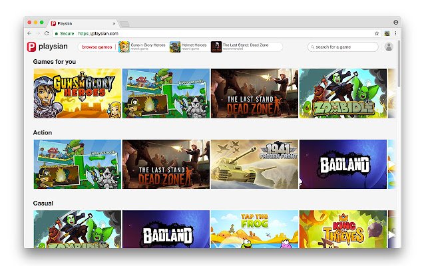Screen dimensions: 426x266
Task: Click the Casual section heading
Action: [x=43, y=203]
